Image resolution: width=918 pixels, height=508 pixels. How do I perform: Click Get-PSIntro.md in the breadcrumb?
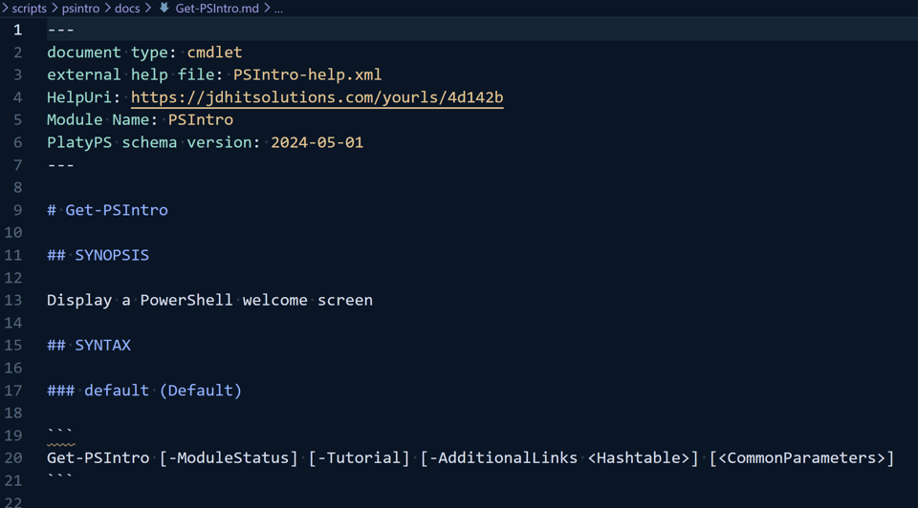[217, 9]
